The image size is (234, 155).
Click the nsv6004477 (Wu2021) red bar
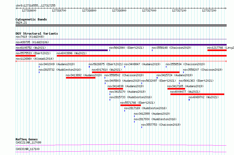coord(197,94)
